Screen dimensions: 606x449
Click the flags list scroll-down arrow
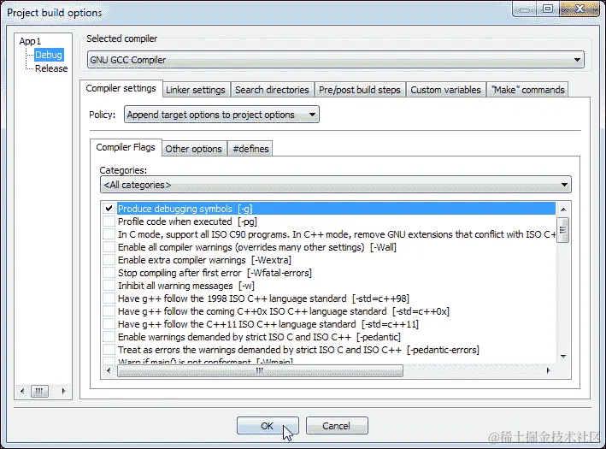coord(563,357)
